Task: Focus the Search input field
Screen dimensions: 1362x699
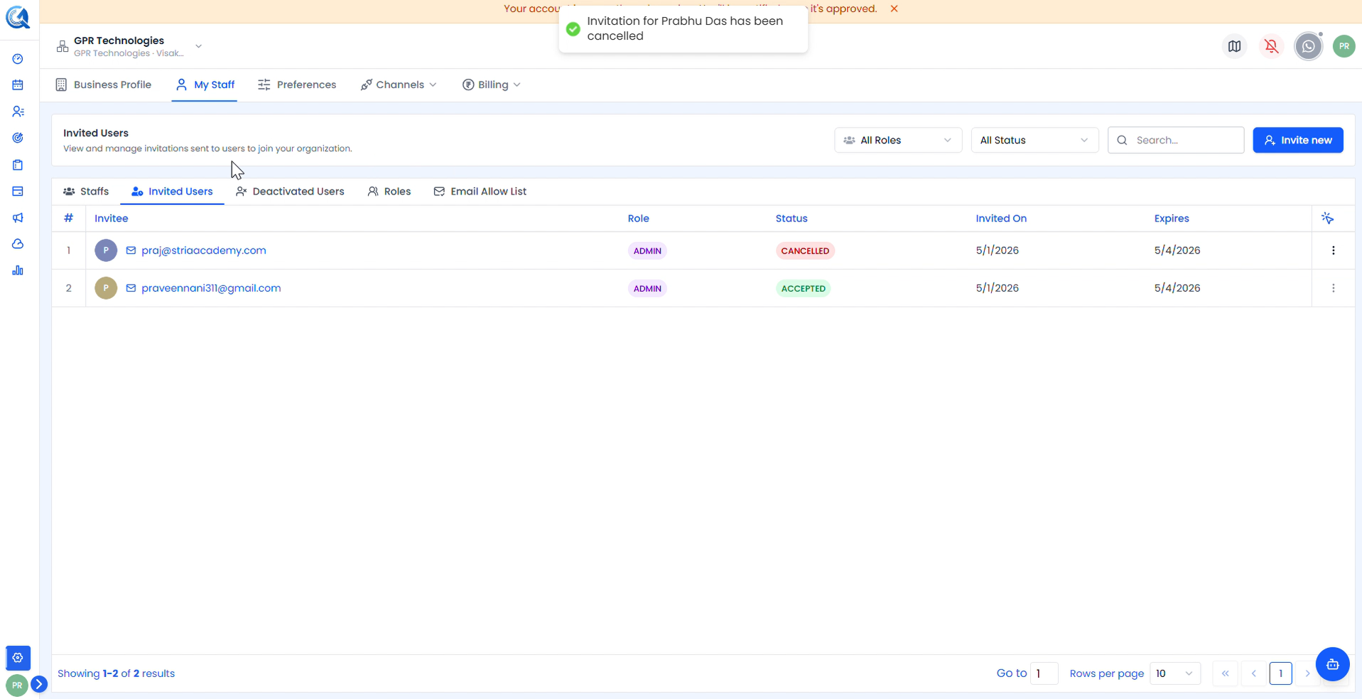Action: click(1176, 140)
